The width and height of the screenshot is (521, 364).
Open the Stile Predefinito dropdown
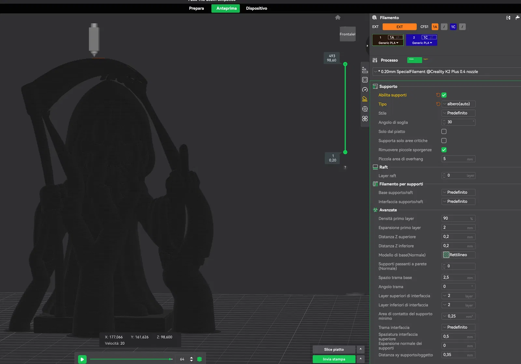coord(458,113)
